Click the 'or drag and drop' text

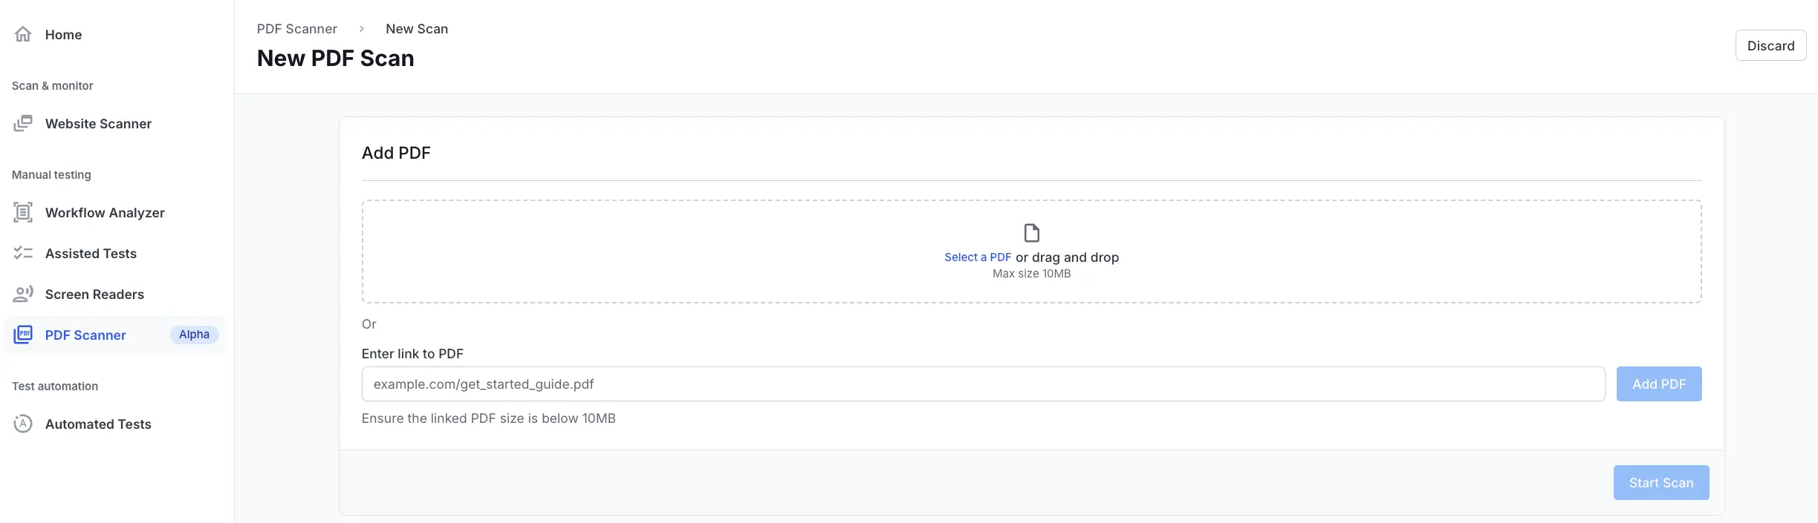point(1067,257)
